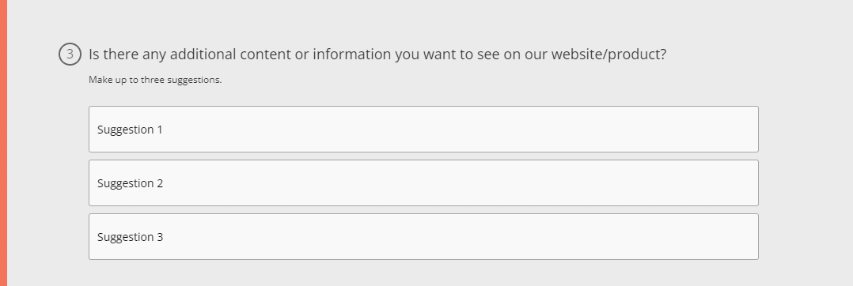Activate the second suggestion text box
Screen dimensions: 853x286
(423, 183)
